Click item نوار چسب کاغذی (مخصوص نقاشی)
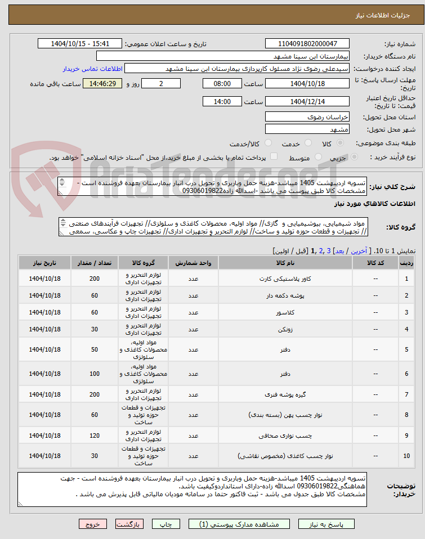This screenshot has height=539, width=425. click(285, 456)
